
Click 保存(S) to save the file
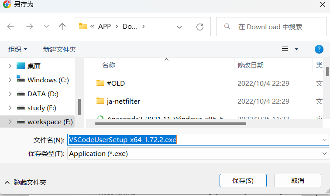243,181
